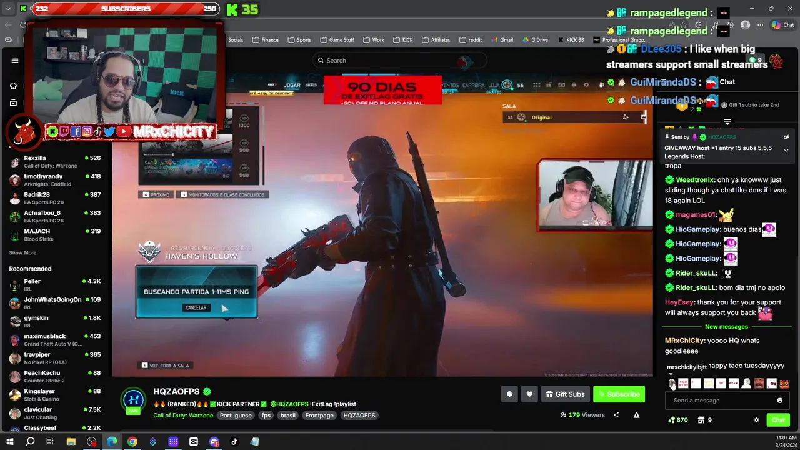Click the BIG emote in the emote row
Screen dimensions: 800x450
pyautogui.click(x=784, y=384)
